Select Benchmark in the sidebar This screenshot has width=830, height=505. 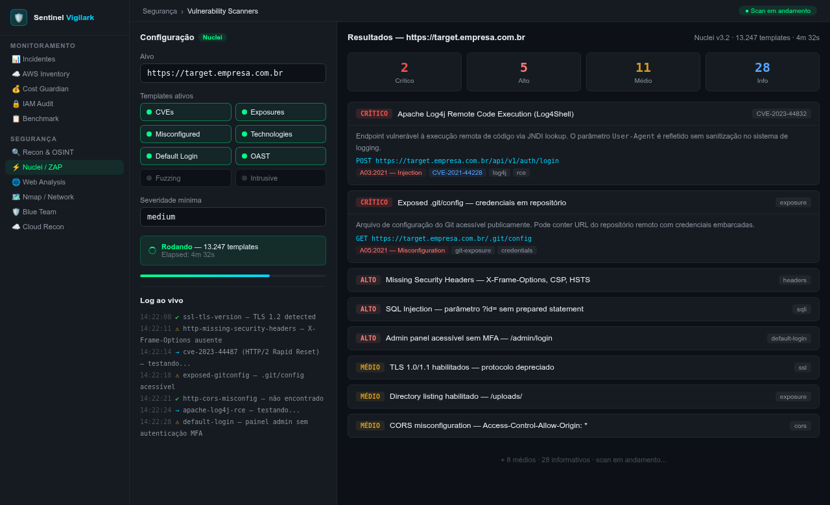(x=64, y=118)
